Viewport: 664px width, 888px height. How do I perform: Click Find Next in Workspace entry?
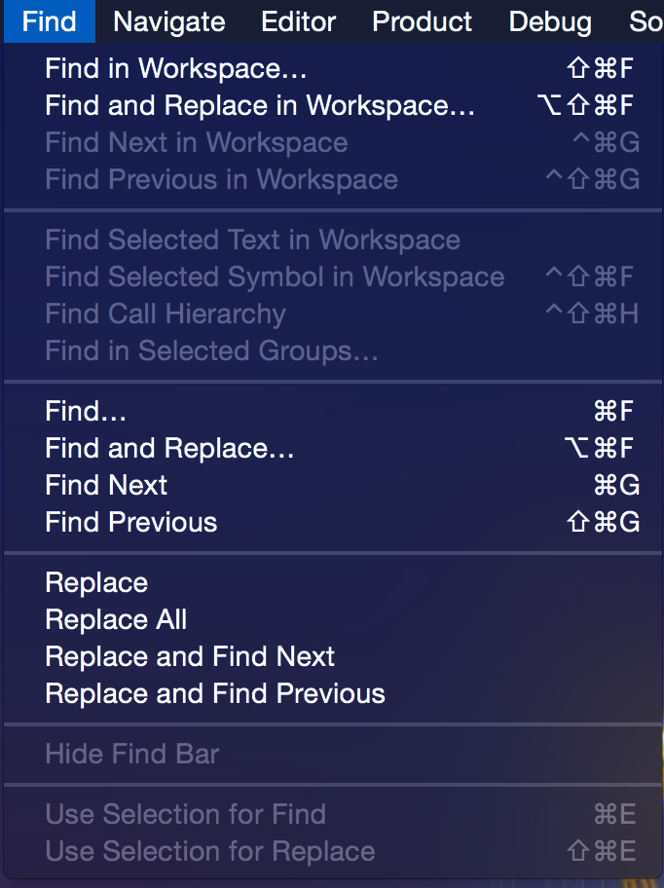point(196,142)
